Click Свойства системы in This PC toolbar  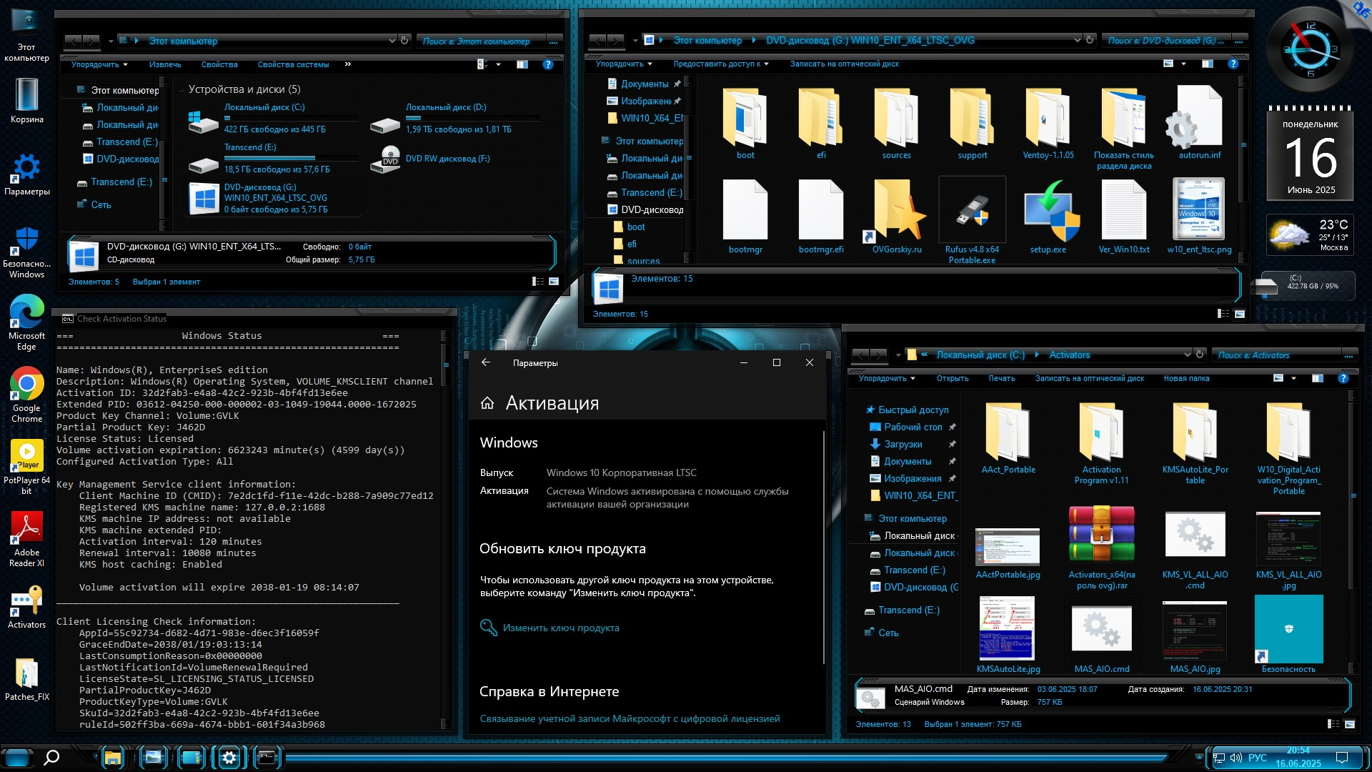point(293,64)
